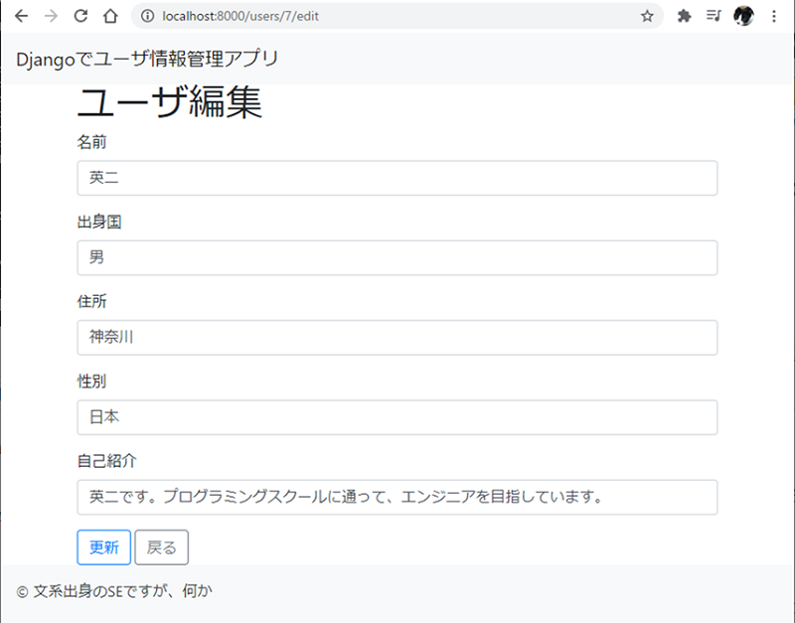Image resolution: width=795 pixels, height=623 pixels.
Task: Click the browser forward arrow
Action: pyautogui.click(x=51, y=16)
